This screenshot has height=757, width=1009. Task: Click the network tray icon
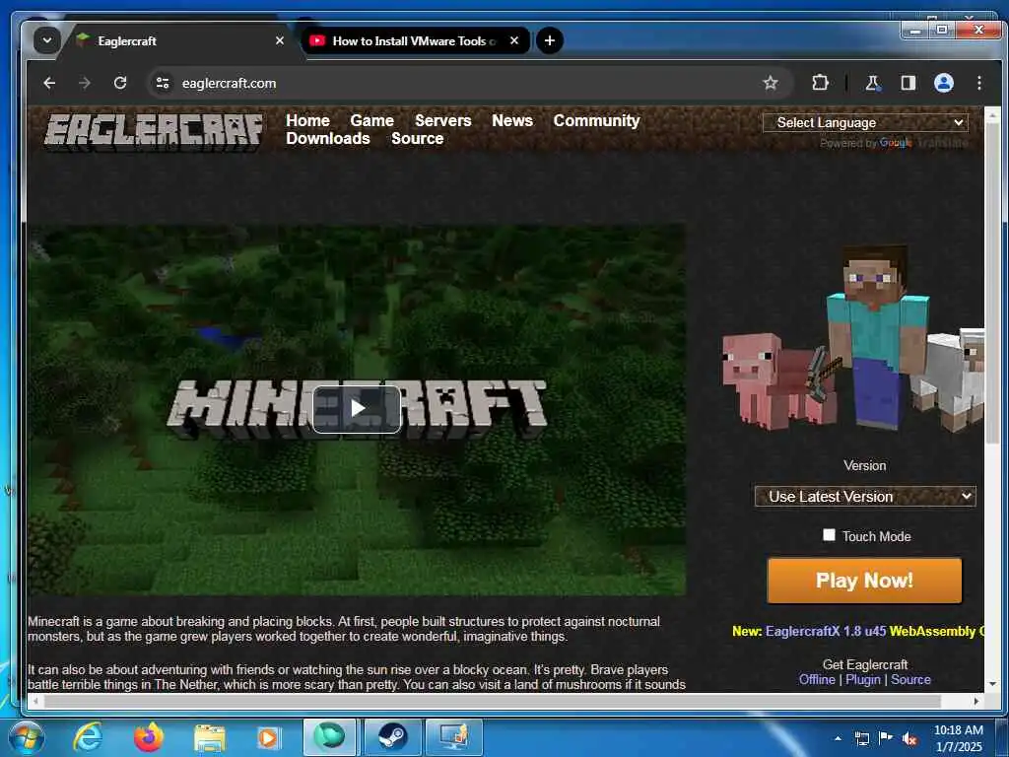(861, 738)
